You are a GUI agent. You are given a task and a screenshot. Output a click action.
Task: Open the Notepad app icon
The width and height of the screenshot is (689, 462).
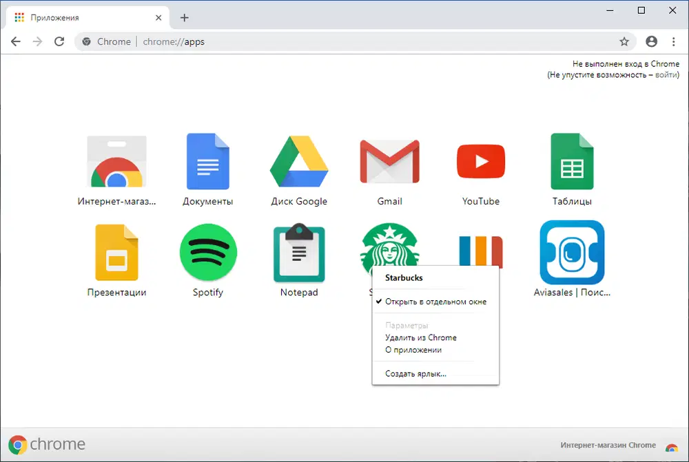[x=299, y=253]
